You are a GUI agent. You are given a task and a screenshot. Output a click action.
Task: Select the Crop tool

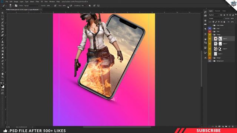(x=3, y=25)
